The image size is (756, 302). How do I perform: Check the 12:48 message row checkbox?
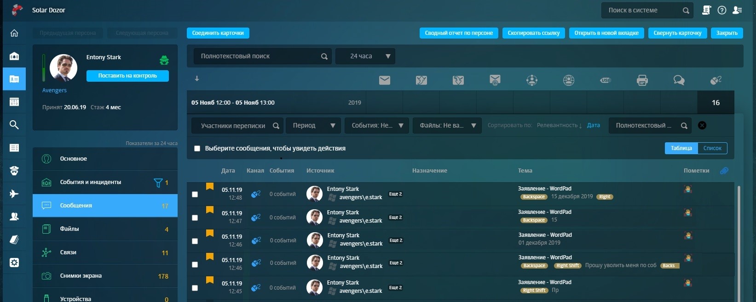[x=195, y=194]
